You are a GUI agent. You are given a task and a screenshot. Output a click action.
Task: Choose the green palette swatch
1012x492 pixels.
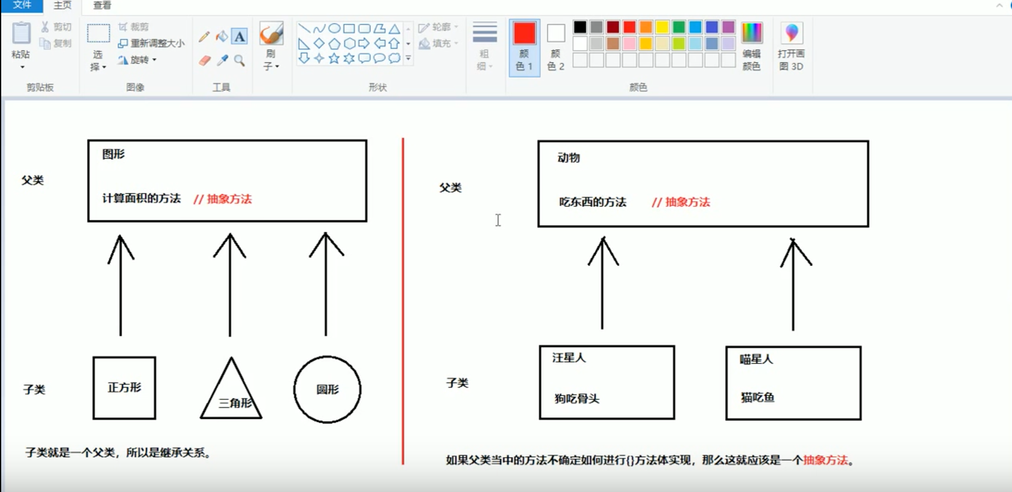pos(678,28)
